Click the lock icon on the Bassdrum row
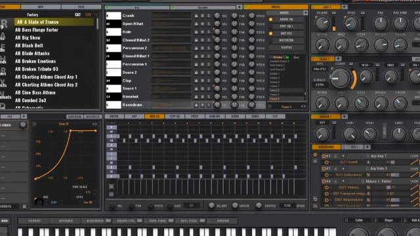Viewport: 420px width, 236px height. [x=196, y=105]
